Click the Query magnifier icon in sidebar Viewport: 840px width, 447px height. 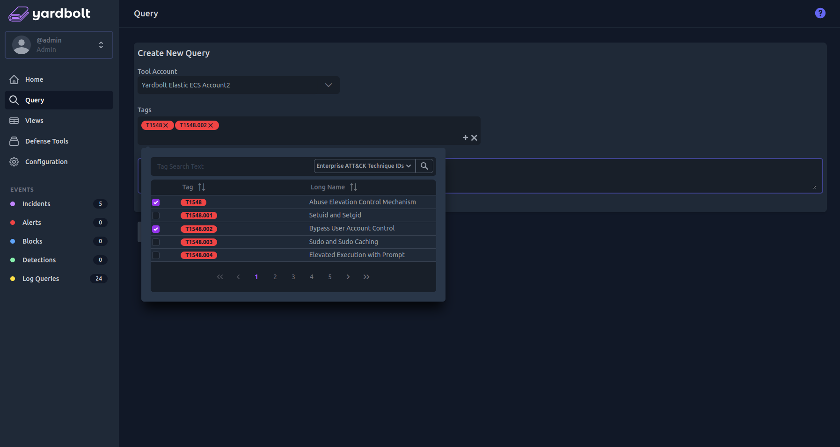pyautogui.click(x=14, y=100)
